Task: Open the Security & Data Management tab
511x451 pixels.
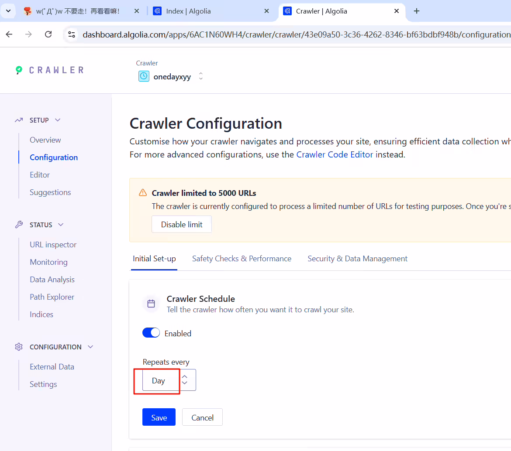Action: (x=358, y=259)
